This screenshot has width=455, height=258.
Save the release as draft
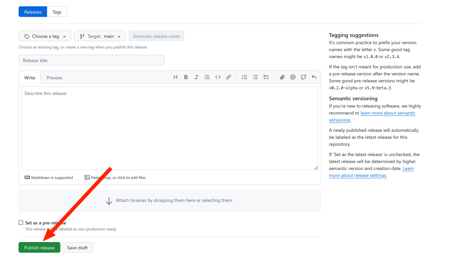point(77,248)
